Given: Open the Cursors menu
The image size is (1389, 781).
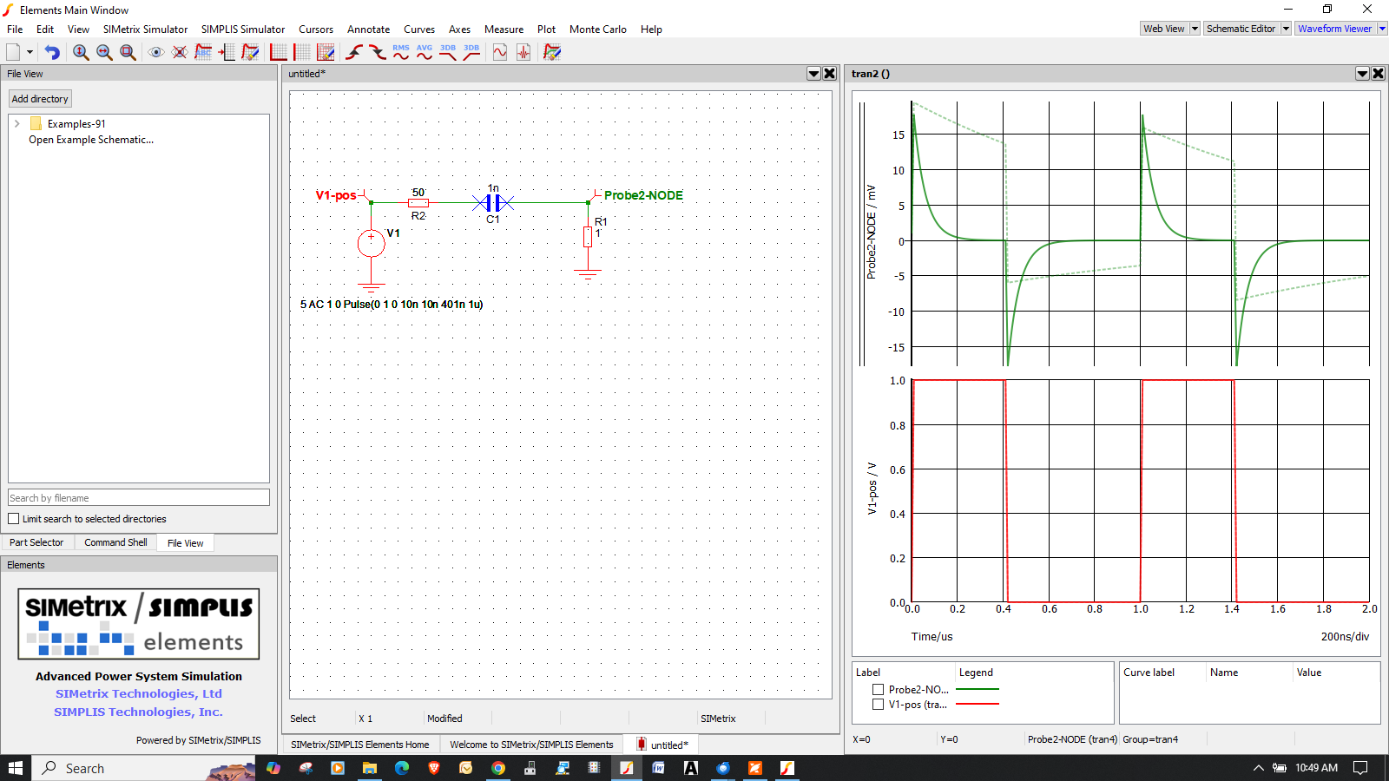Looking at the screenshot, I should click(x=316, y=30).
